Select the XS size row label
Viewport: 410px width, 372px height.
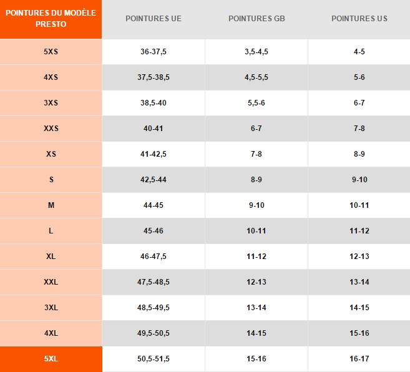point(51,154)
